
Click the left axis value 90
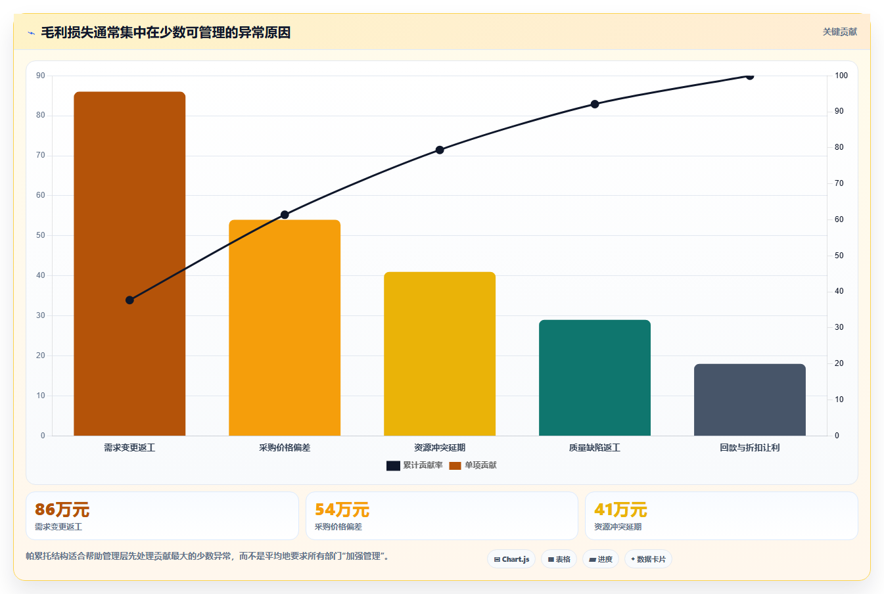pos(41,76)
